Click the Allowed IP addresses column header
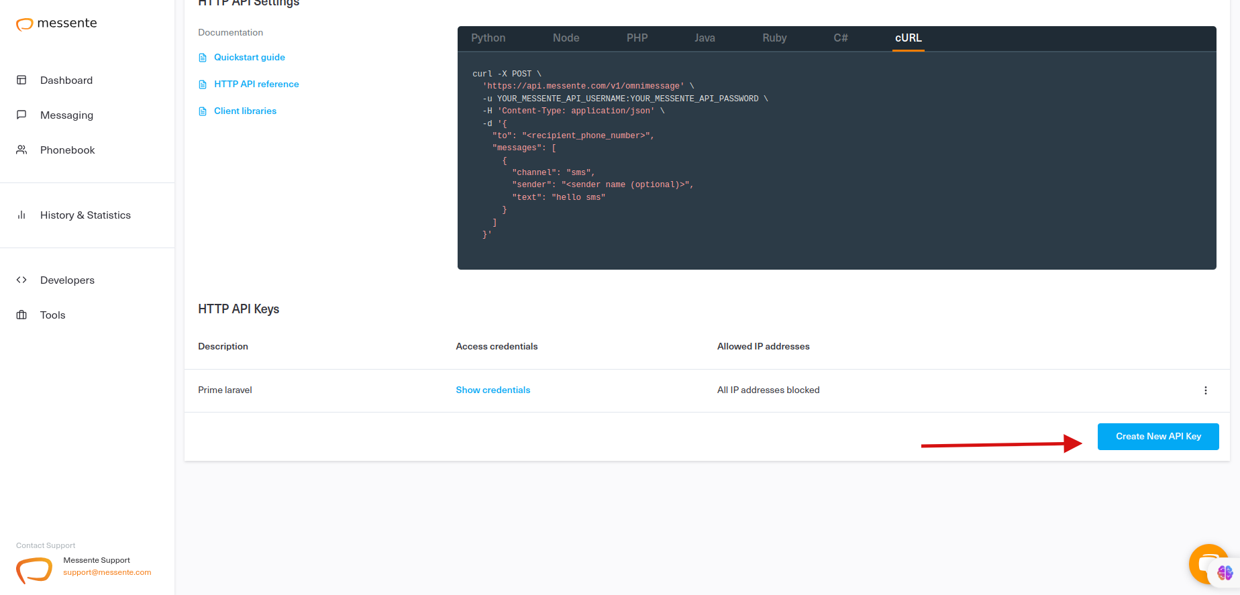Viewport: 1240px width, 595px height. (x=763, y=347)
